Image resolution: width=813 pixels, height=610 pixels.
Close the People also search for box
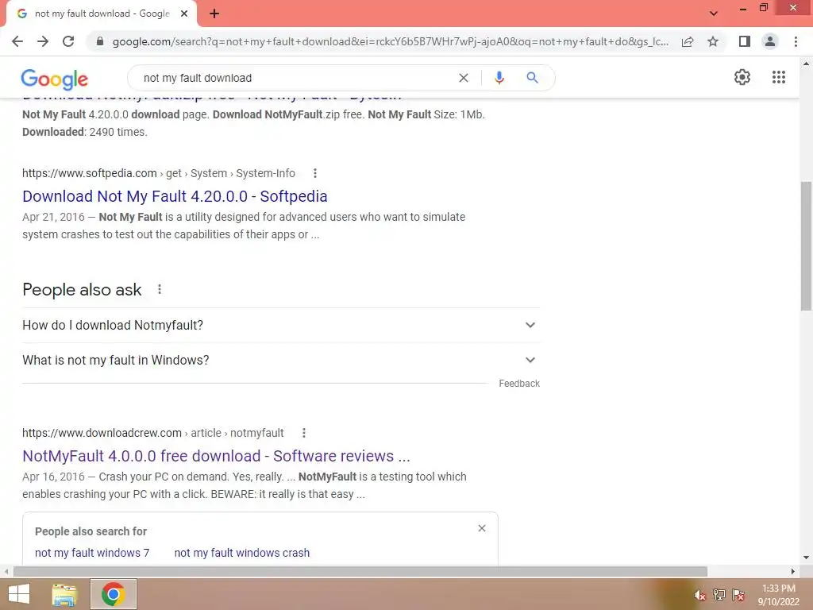[482, 528]
